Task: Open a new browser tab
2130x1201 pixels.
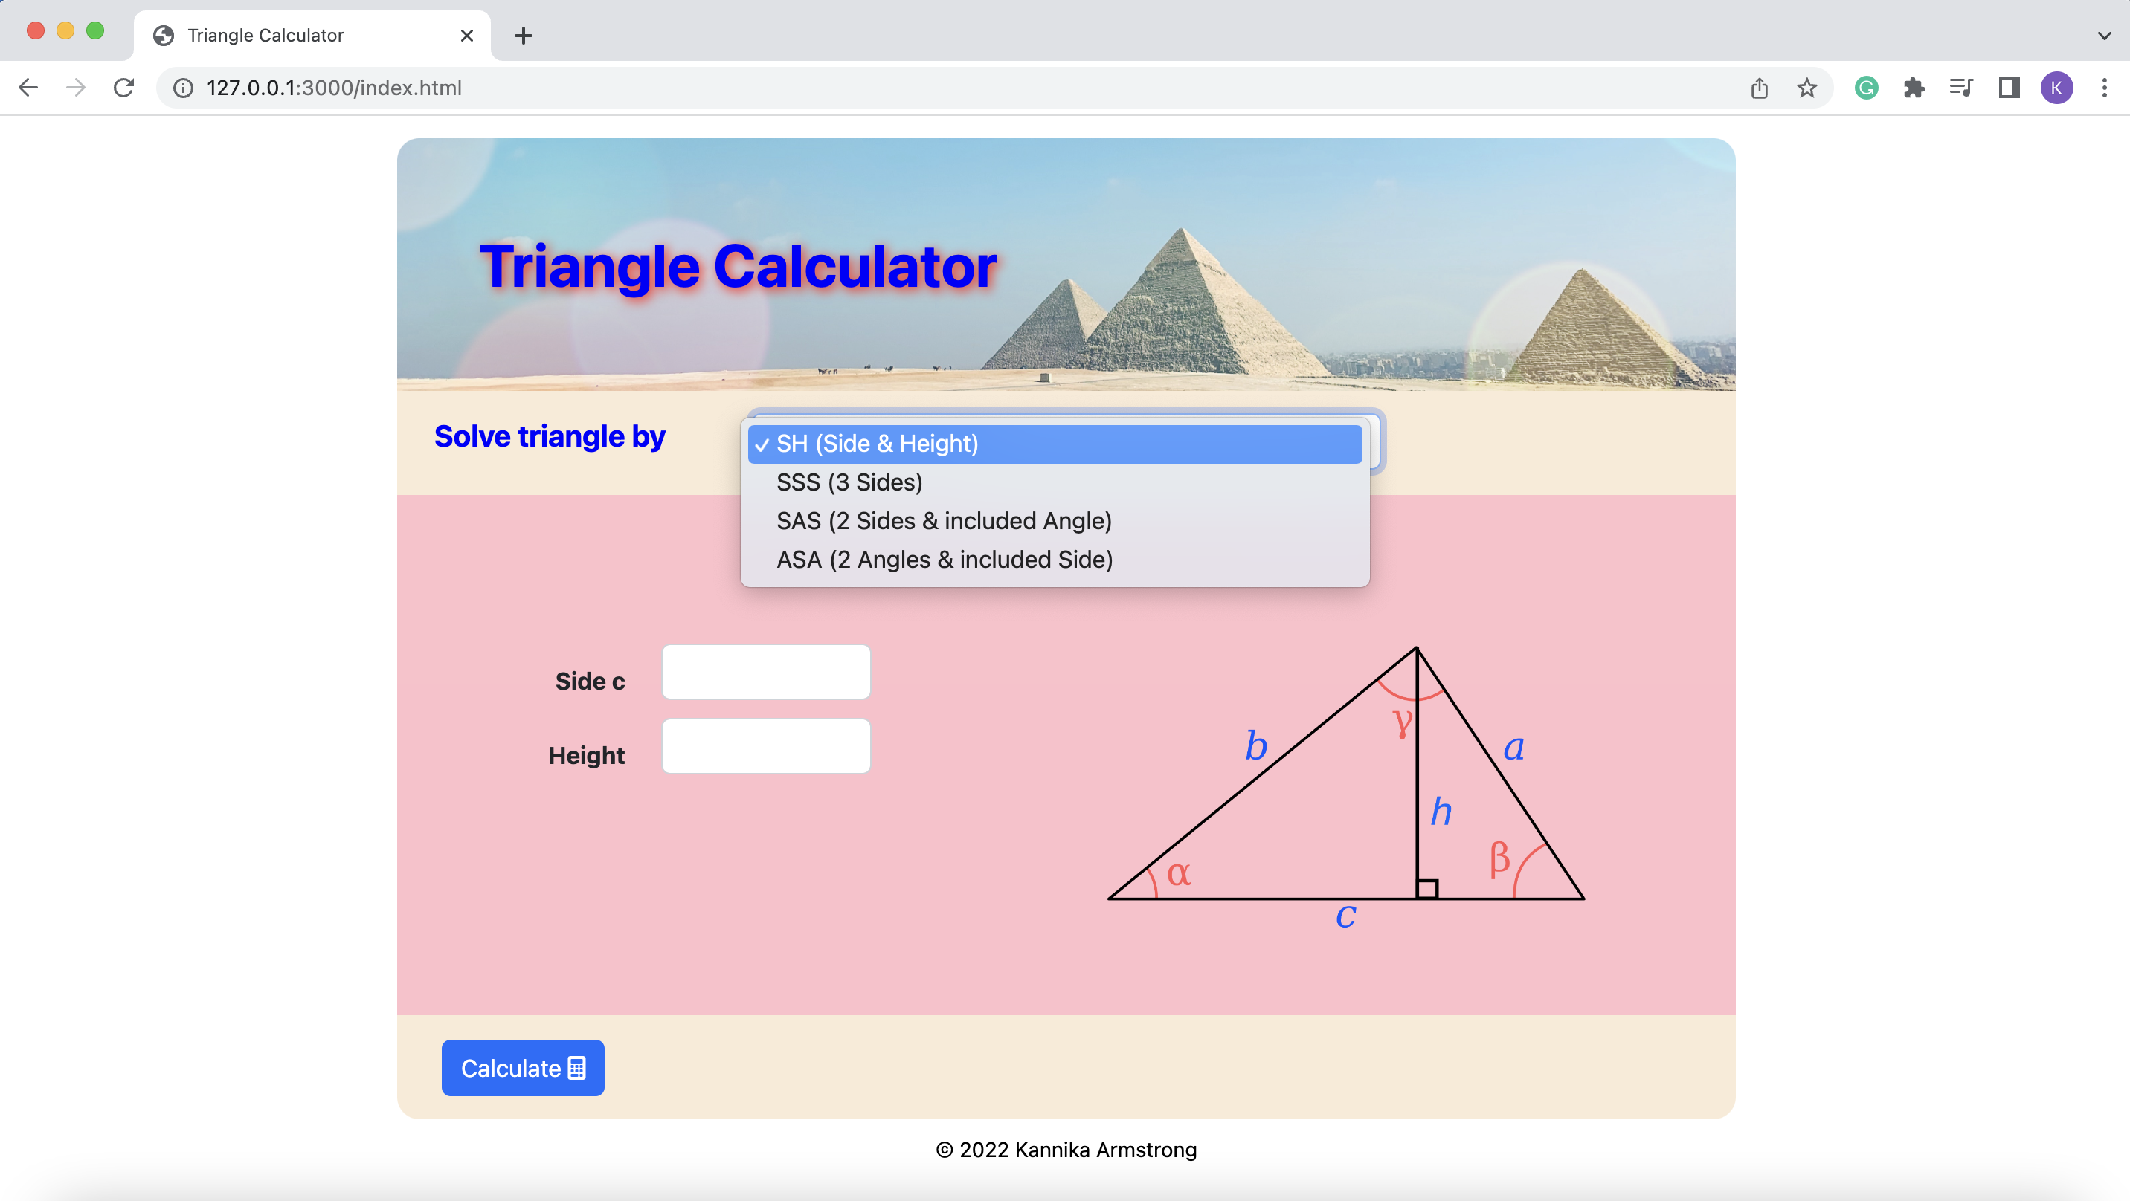Action: click(524, 35)
